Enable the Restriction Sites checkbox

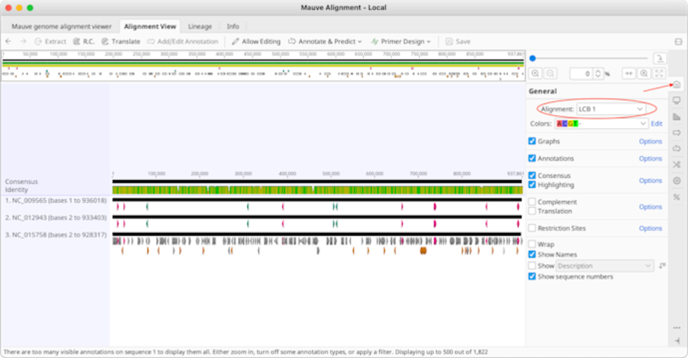click(x=532, y=228)
